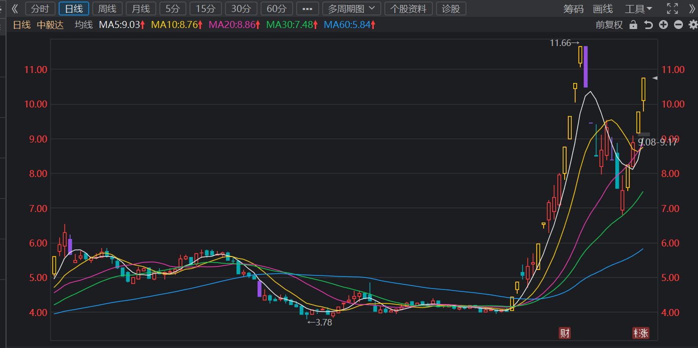The width and height of the screenshot is (698, 348).
Task: Click the MA10:8.76 legend label
Action: tap(177, 25)
